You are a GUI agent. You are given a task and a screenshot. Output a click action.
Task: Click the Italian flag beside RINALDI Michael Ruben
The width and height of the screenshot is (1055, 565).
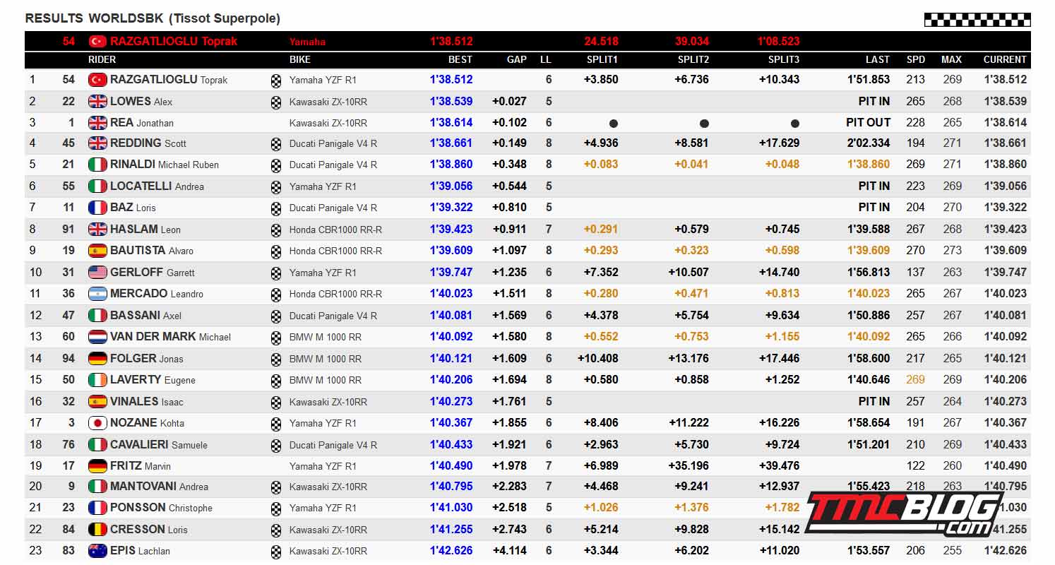pyautogui.click(x=97, y=165)
